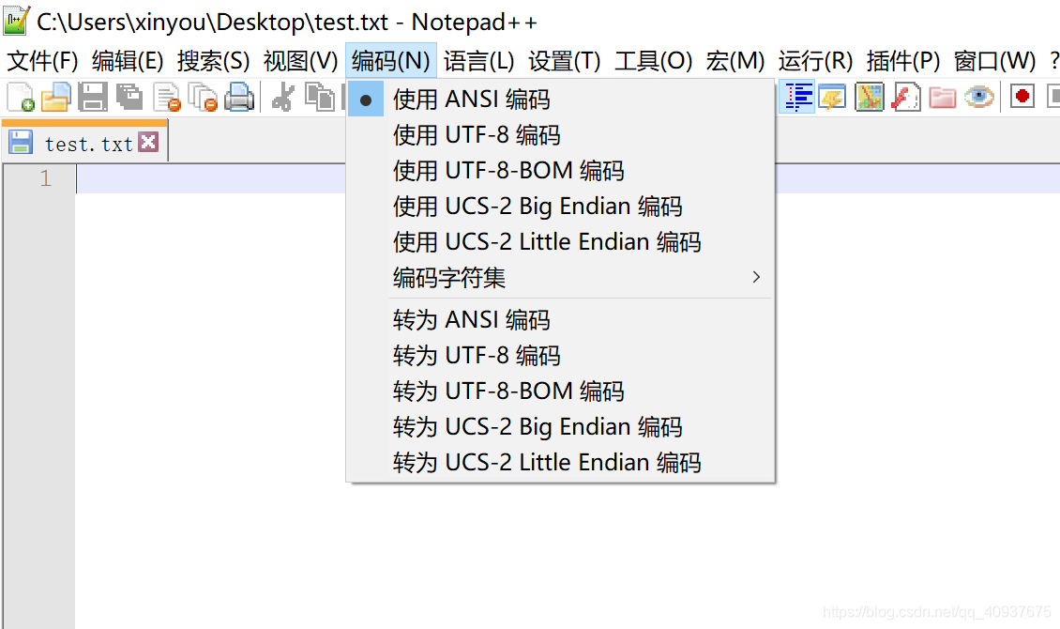Click the Save All toolbar icon
The width and height of the screenshot is (1060, 629).
click(129, 97)
